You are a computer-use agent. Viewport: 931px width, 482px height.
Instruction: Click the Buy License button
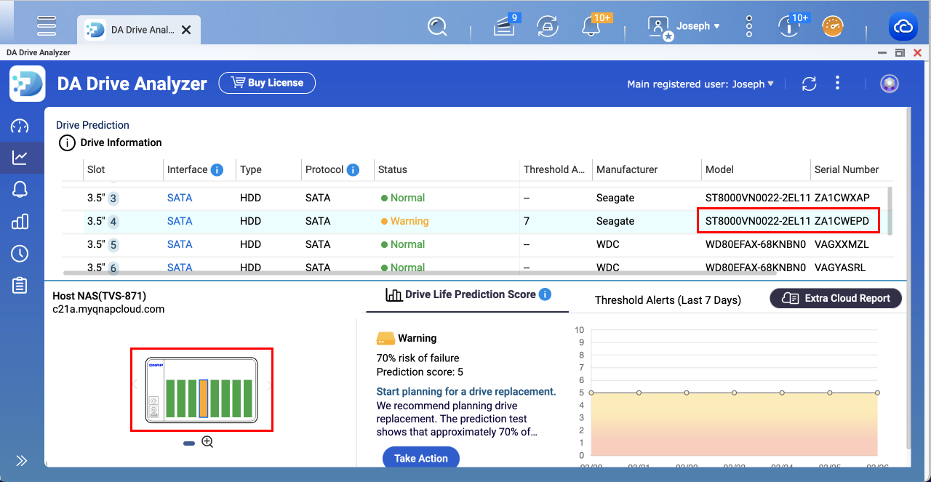266,82
